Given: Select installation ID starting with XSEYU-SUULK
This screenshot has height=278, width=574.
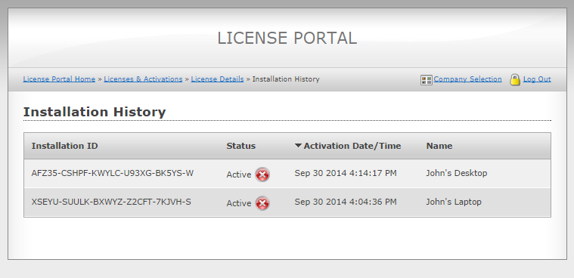Looking at the screenshot, I should coord(111,202).
